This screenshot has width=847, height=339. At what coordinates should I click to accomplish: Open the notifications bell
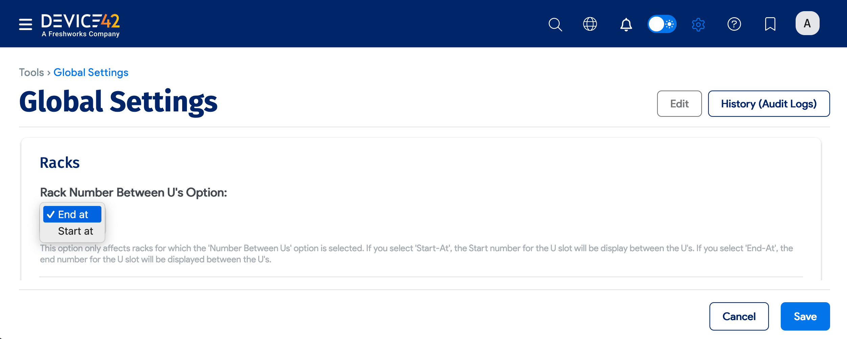(x=626, y=24)
